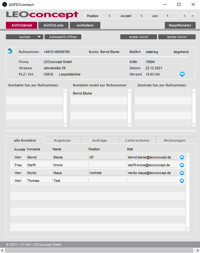The width and height of the screenshot is (200, 253).
Task: Click mail icon in Thomas Test row
Action: (x=182, y=181)
